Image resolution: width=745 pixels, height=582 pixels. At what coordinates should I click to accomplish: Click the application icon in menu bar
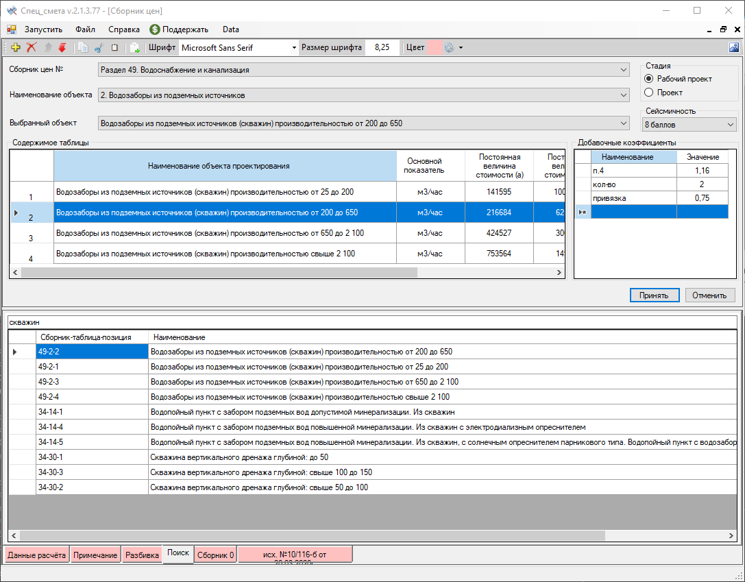tap(12, 29)
